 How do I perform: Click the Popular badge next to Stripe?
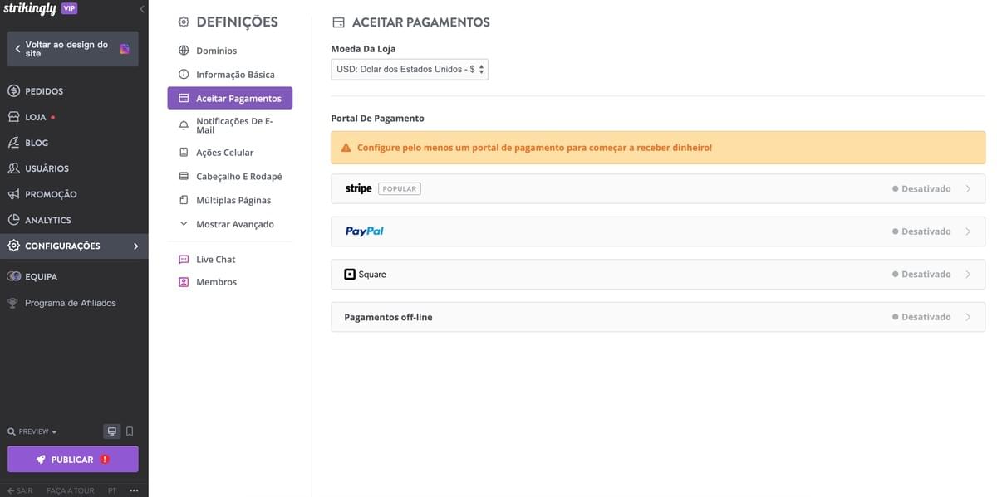(x=400, y=189)
